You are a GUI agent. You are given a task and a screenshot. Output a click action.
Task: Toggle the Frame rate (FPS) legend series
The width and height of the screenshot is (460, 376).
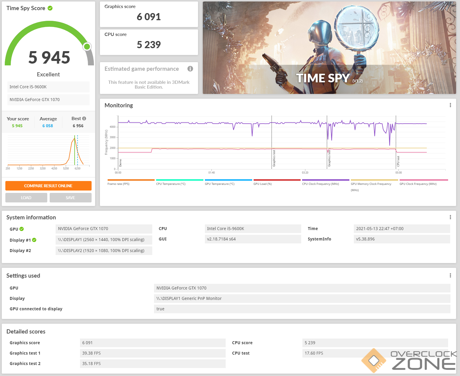[x=118, y=184]
